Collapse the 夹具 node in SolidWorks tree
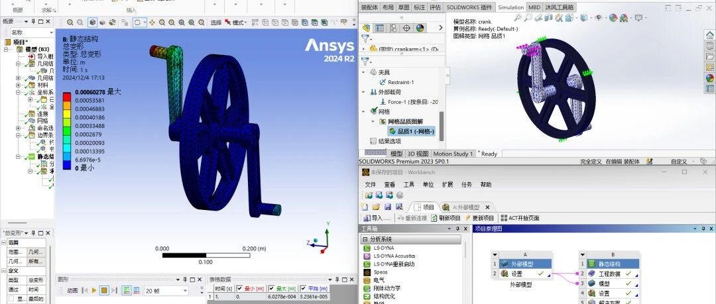The height and width of the screenshot is (304, 716). [x=364, y=73]
